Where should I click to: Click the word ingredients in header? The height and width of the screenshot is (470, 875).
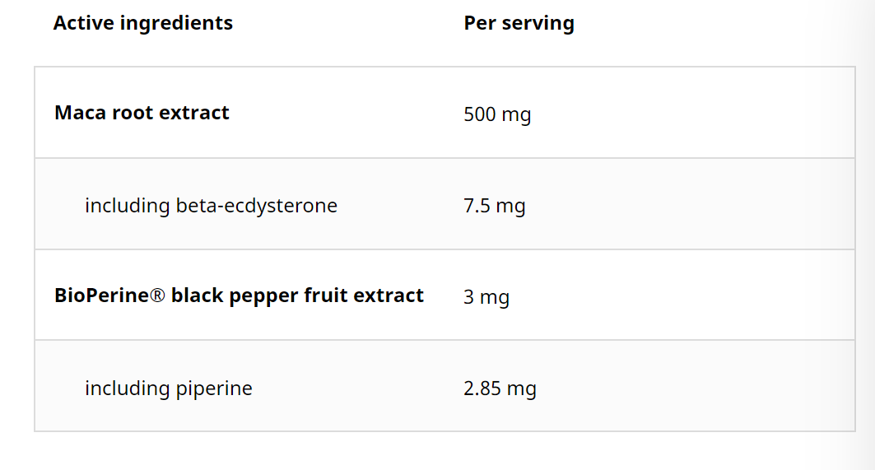click(x=176, y=24)
